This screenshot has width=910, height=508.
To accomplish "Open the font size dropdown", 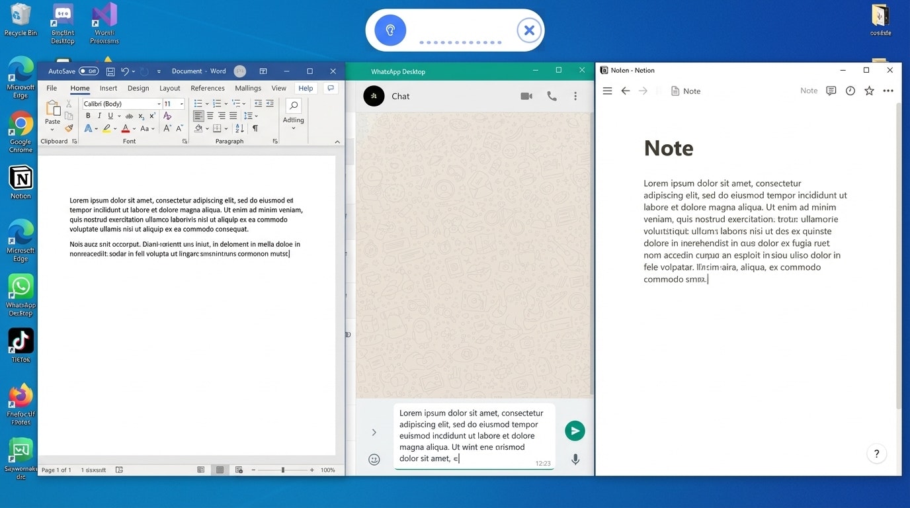I will pyautogui.click(x=181, y=103).
